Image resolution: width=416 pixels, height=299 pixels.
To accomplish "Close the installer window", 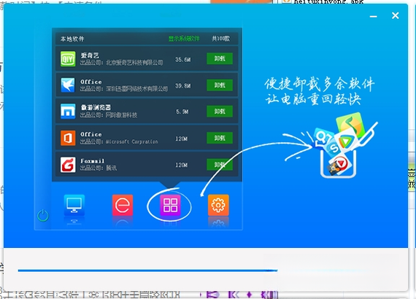I will tap(396, 15).
